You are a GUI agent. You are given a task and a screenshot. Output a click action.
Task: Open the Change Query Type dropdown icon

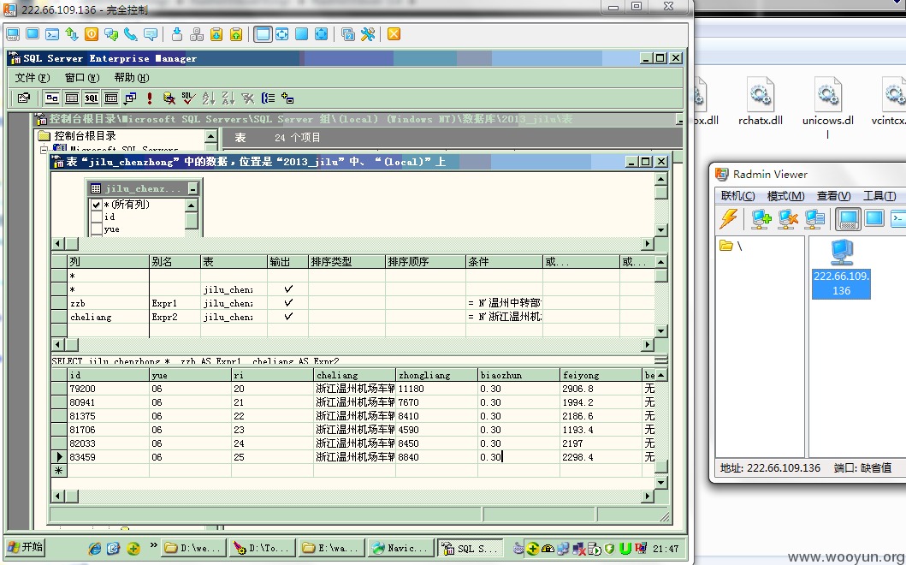coord(131,98)
